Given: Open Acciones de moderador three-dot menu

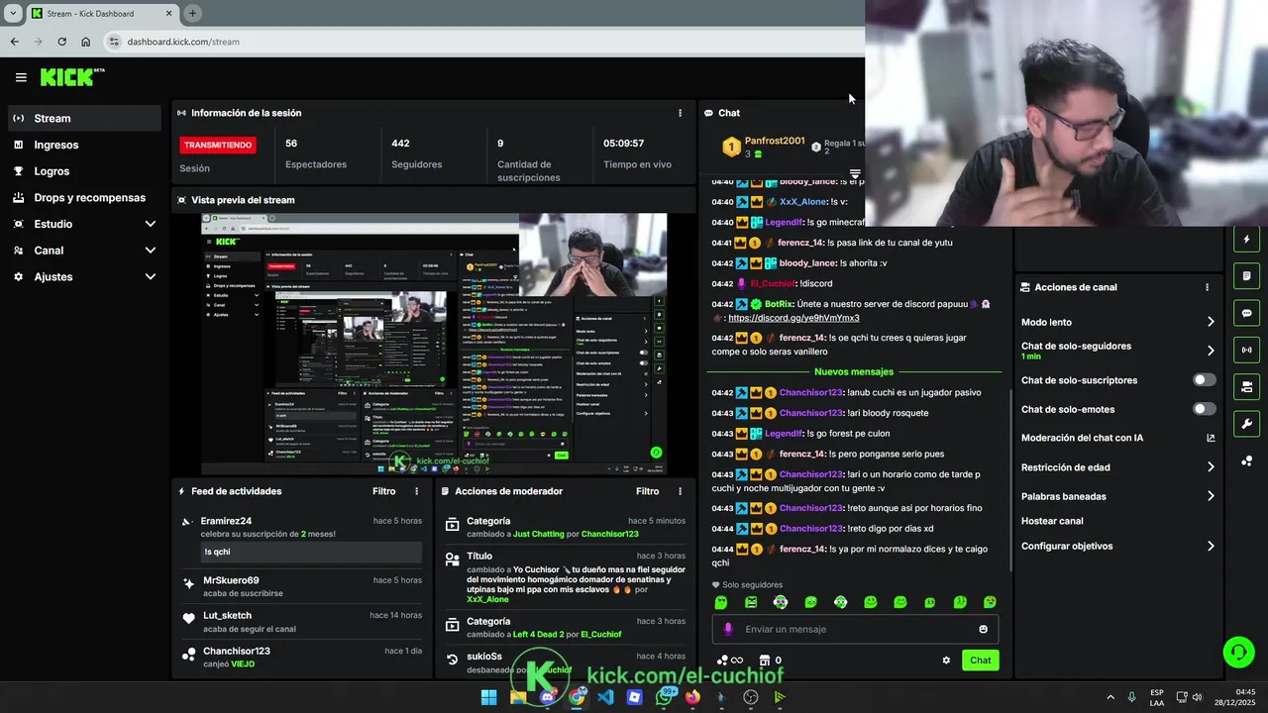Looking at the screenshot, I should coord(680,491).
